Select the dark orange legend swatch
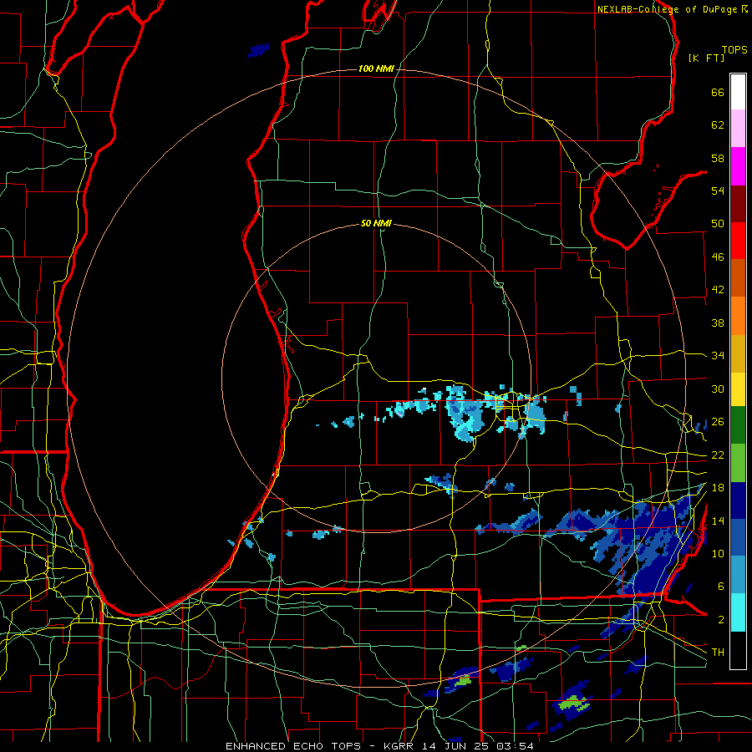This screenshot has height=752, width=752. tap(738, 278)
